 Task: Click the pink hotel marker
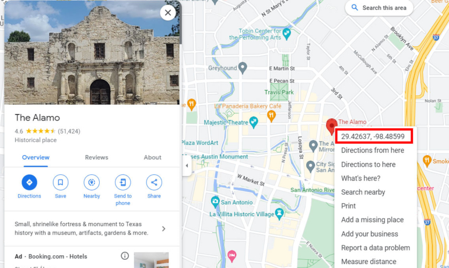(x=231, y=256)
